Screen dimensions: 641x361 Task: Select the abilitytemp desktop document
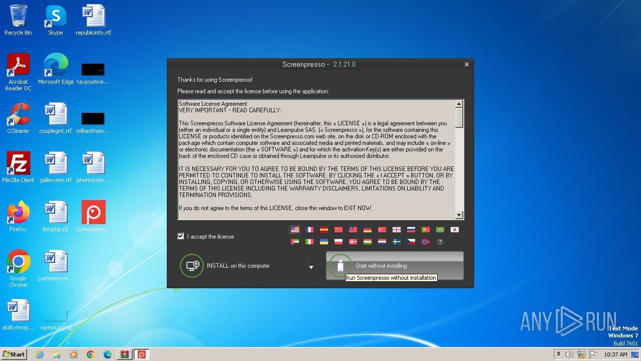point(18,315)
